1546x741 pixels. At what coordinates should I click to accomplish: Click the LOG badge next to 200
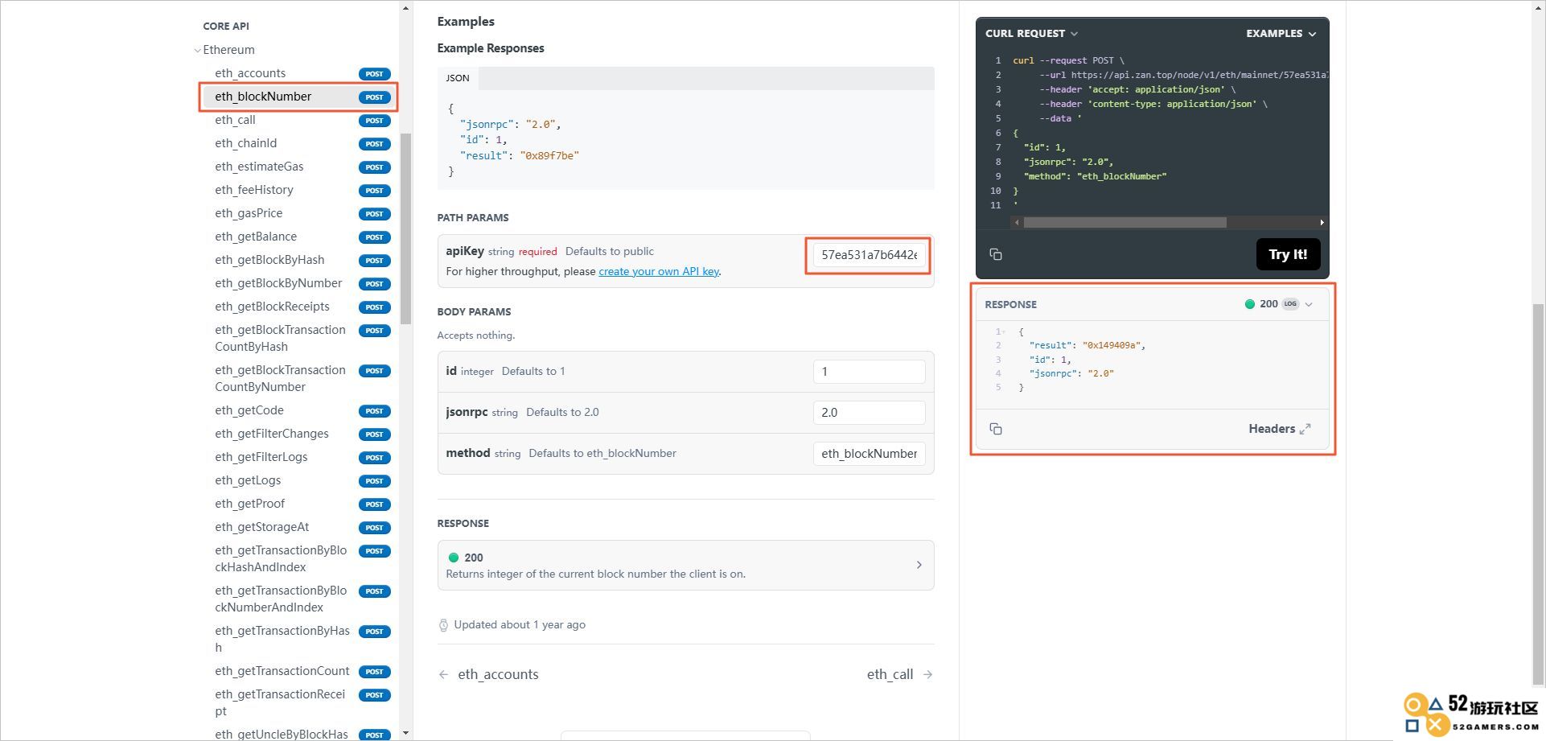pos(1291,304)
